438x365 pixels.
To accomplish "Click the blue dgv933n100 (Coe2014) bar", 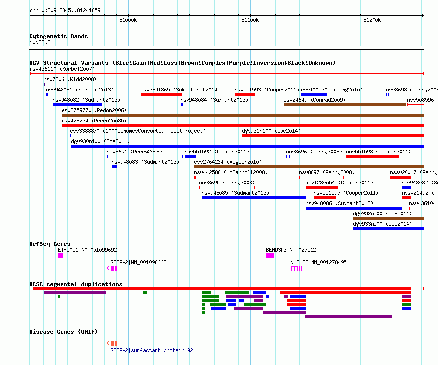I will pyautogui.click(x=389, y=229).
